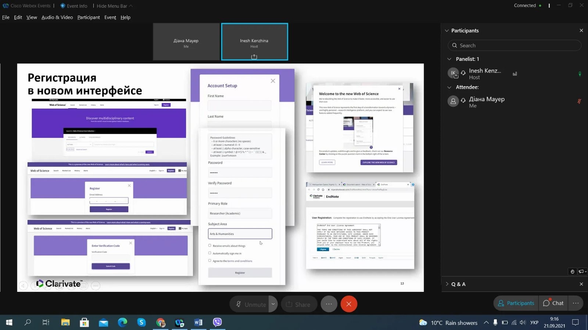The image size is (588, 330).
Task: Click the sharing icon on Inesh Kenzhina tile
Action: tap(254, 56)
